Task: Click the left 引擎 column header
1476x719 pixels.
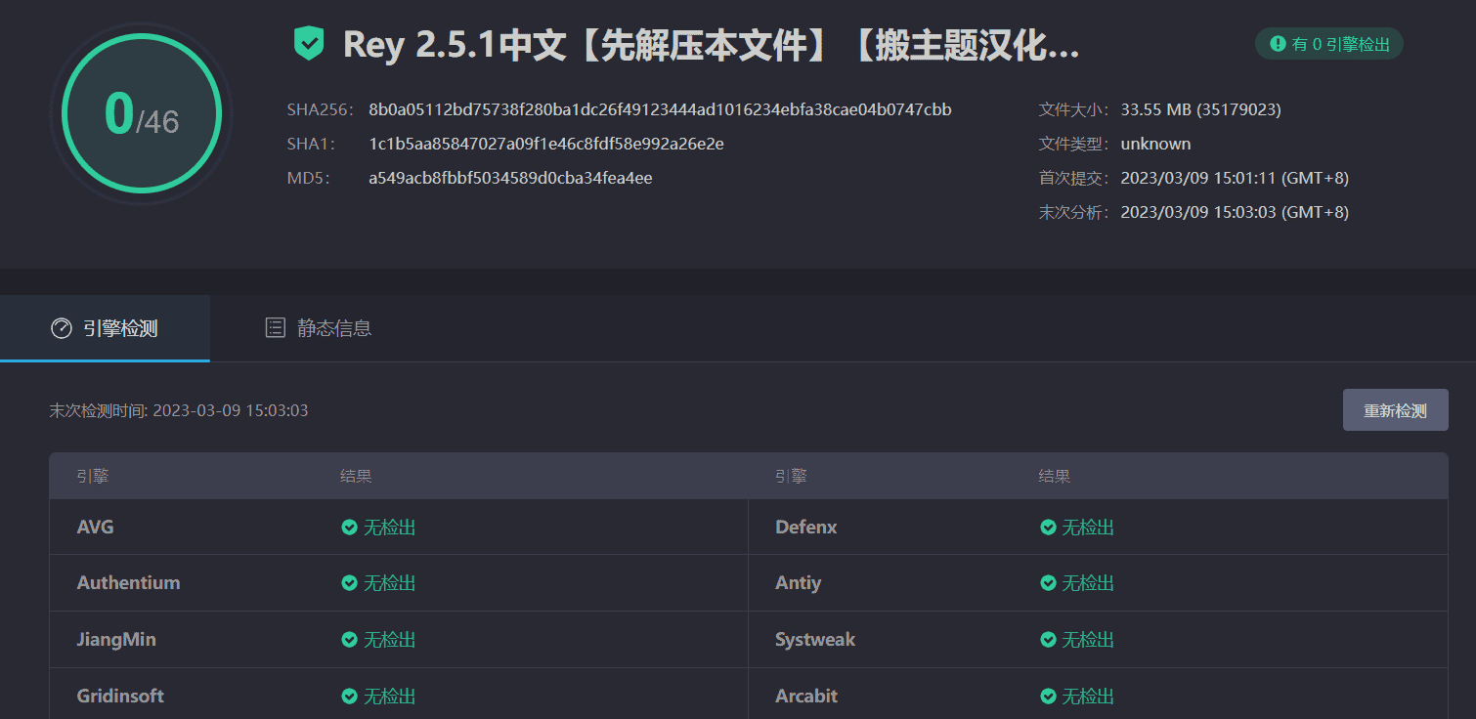Action: click(93, 477)
